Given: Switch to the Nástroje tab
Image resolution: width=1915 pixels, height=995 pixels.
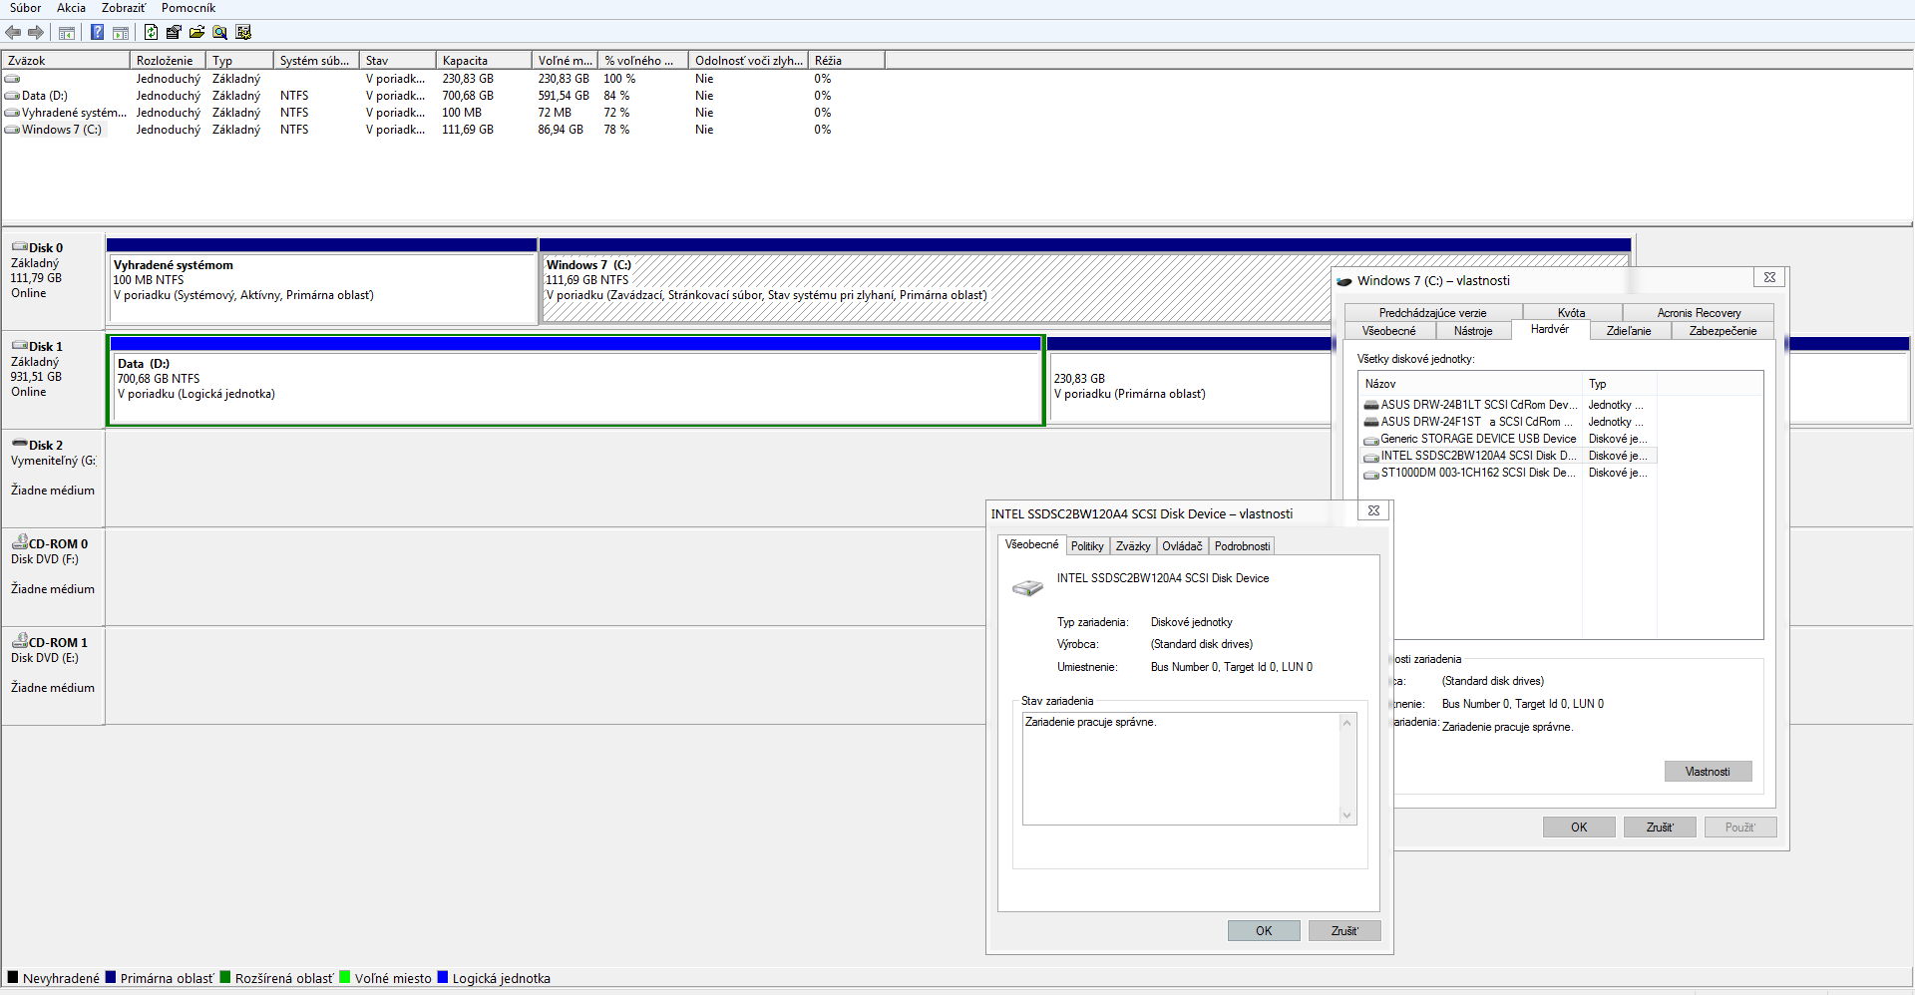Looking at the screenshot, I should (x=1473, y=331).
